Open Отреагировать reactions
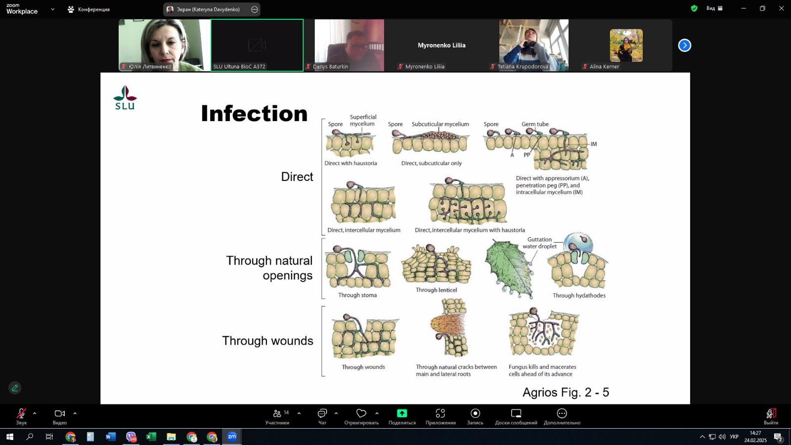Viewport: 791px width, 445px height. point(361,416)
